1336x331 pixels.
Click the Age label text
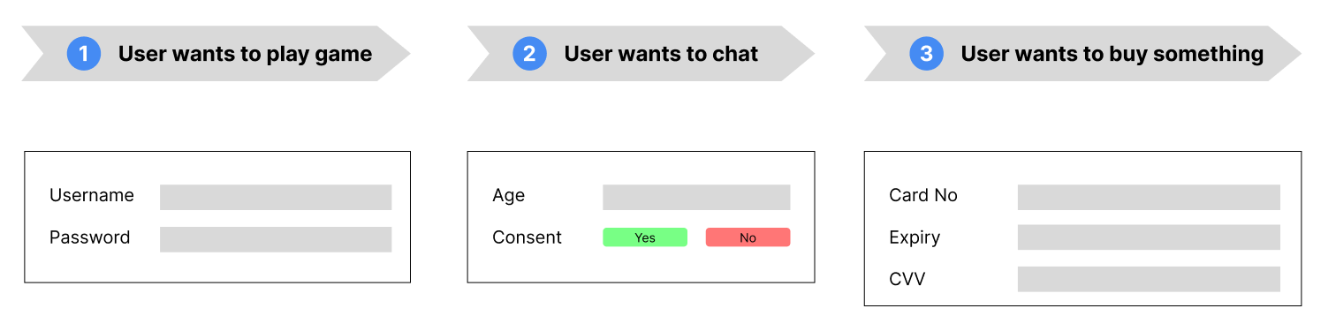(x=508, y=196)
